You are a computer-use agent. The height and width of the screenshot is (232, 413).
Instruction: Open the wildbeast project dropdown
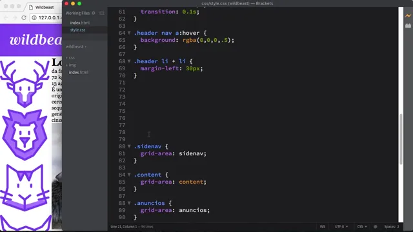[x=76, y=46]
